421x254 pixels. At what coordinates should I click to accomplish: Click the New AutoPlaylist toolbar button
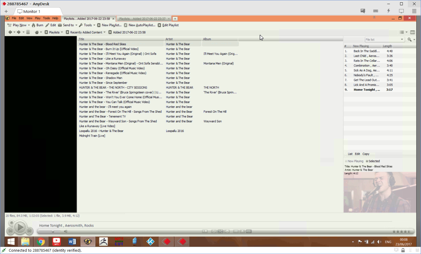(x=139, y=25)
